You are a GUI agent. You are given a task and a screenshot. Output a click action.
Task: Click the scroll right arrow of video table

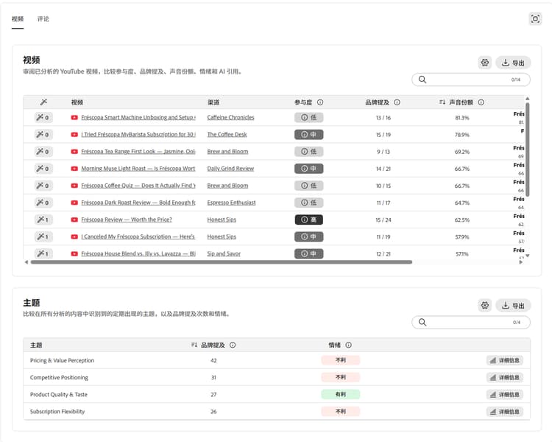[x=521, y=262]
